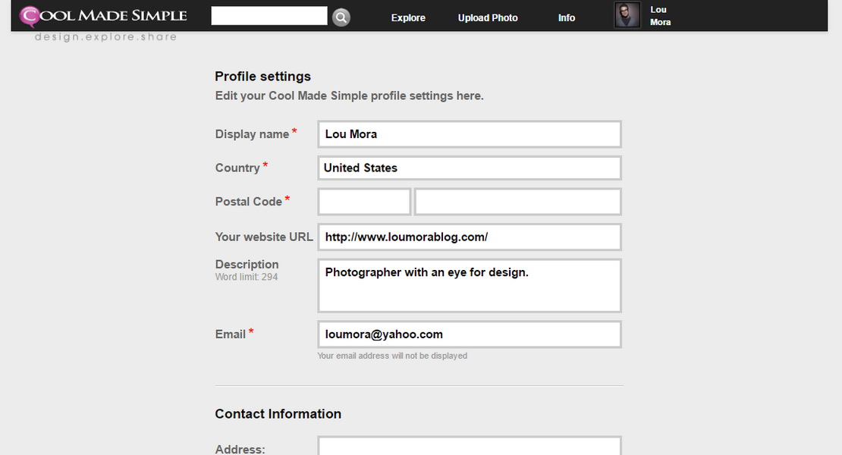
Task: Focus the Address input field
Action: tap(469, 447)
